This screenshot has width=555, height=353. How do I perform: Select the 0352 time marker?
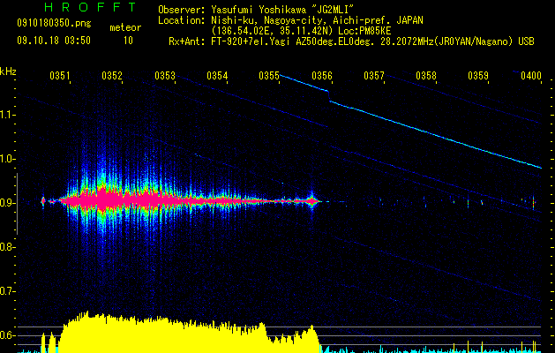(x=112, y=77)
